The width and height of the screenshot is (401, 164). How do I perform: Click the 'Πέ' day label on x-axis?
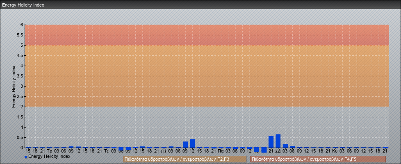tap(164, 151)
